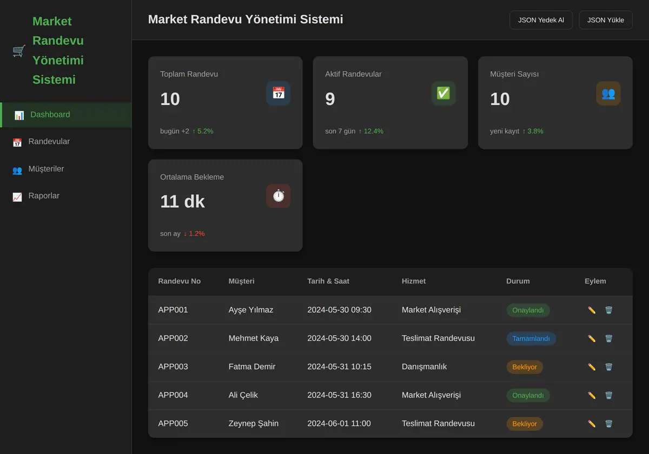Select APP001 appointment number cell
The image size is (649, 454).
coord(173,310)
